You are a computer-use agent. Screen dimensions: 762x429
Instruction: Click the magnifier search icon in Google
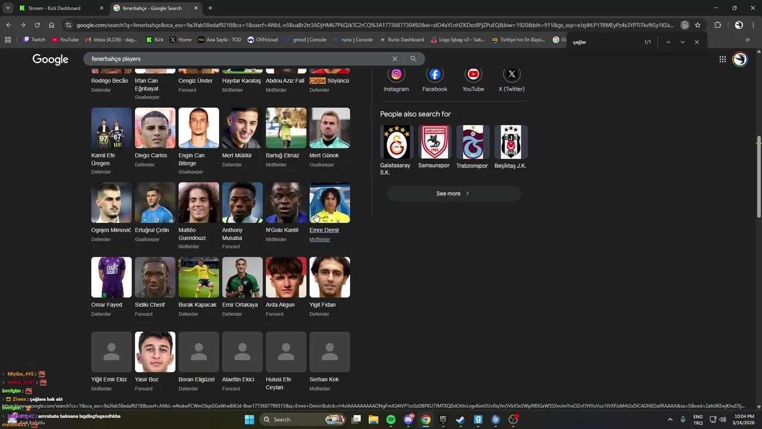413,59
